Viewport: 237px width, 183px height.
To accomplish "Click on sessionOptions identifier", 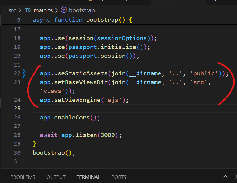I will pos(122,38).
